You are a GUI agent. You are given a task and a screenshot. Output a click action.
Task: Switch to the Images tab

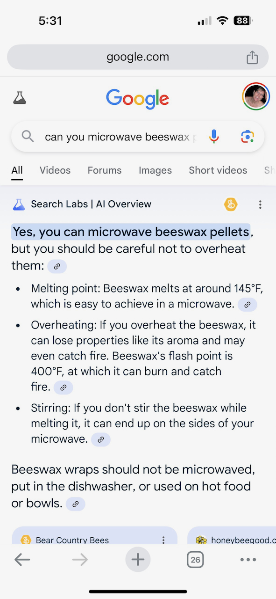(155, 170)
